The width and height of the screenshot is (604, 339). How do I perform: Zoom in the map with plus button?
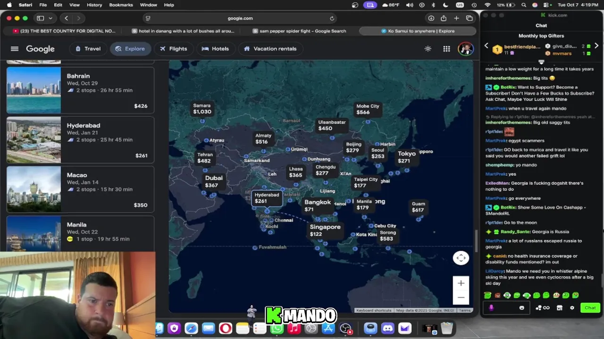tap(461, 283)
